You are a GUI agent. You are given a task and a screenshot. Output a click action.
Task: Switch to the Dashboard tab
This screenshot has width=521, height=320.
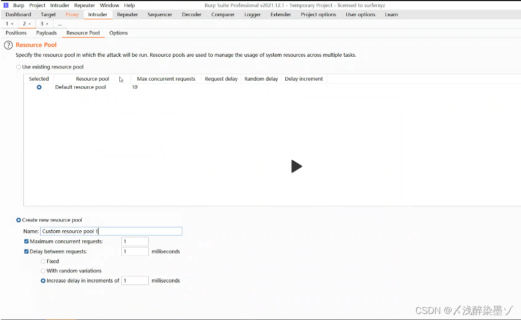click(x=18, y=15)
